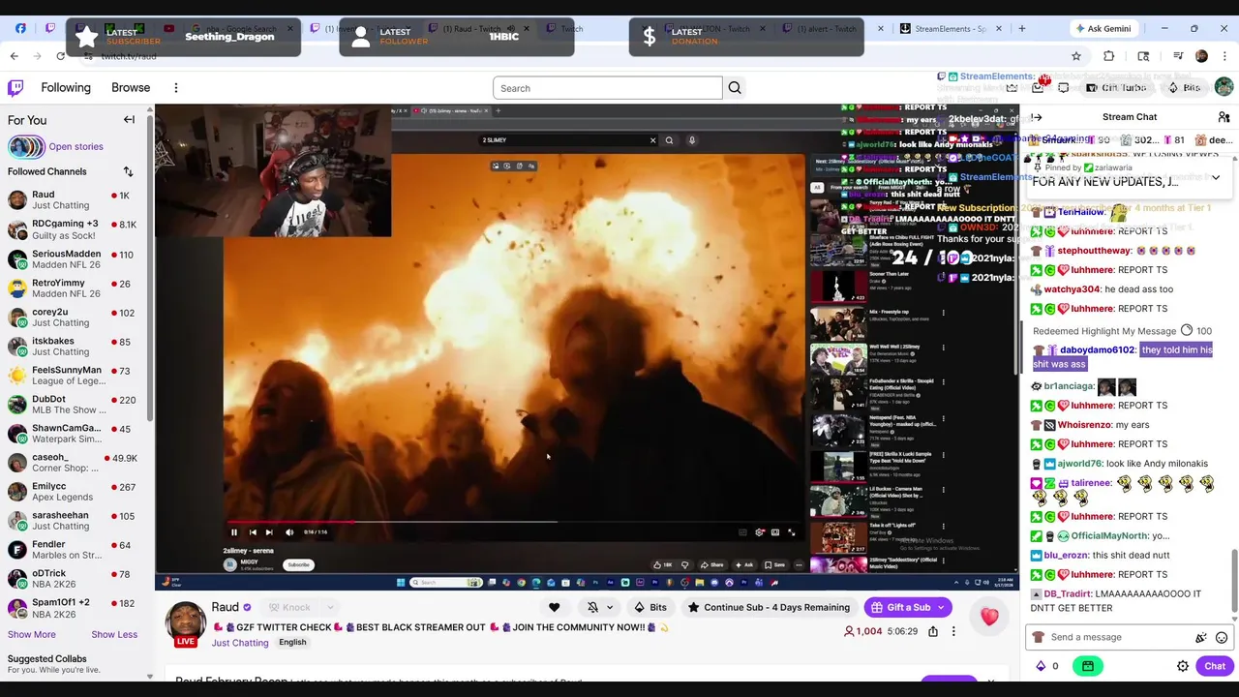Open new browser tab plus button
This screenshot has width=1239, height=697.
tap(1021, 28)
